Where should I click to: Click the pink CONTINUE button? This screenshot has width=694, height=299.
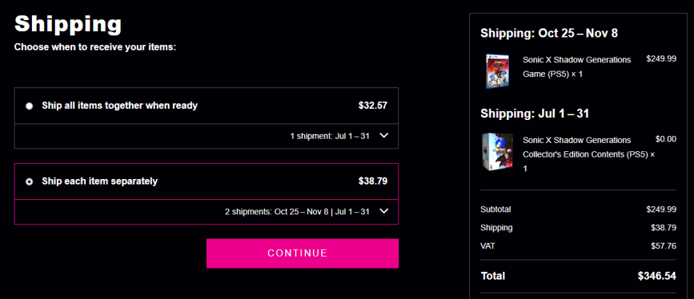[x=303, y=253]
